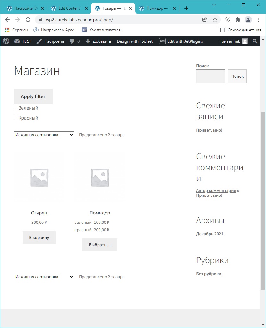Open the Декабрь 2021 archive link
Image resolution: width=266 pixels, height=328 pixels.
210,234
